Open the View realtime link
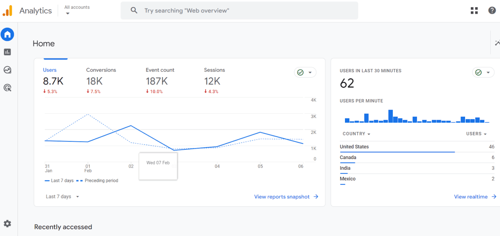 471,196
